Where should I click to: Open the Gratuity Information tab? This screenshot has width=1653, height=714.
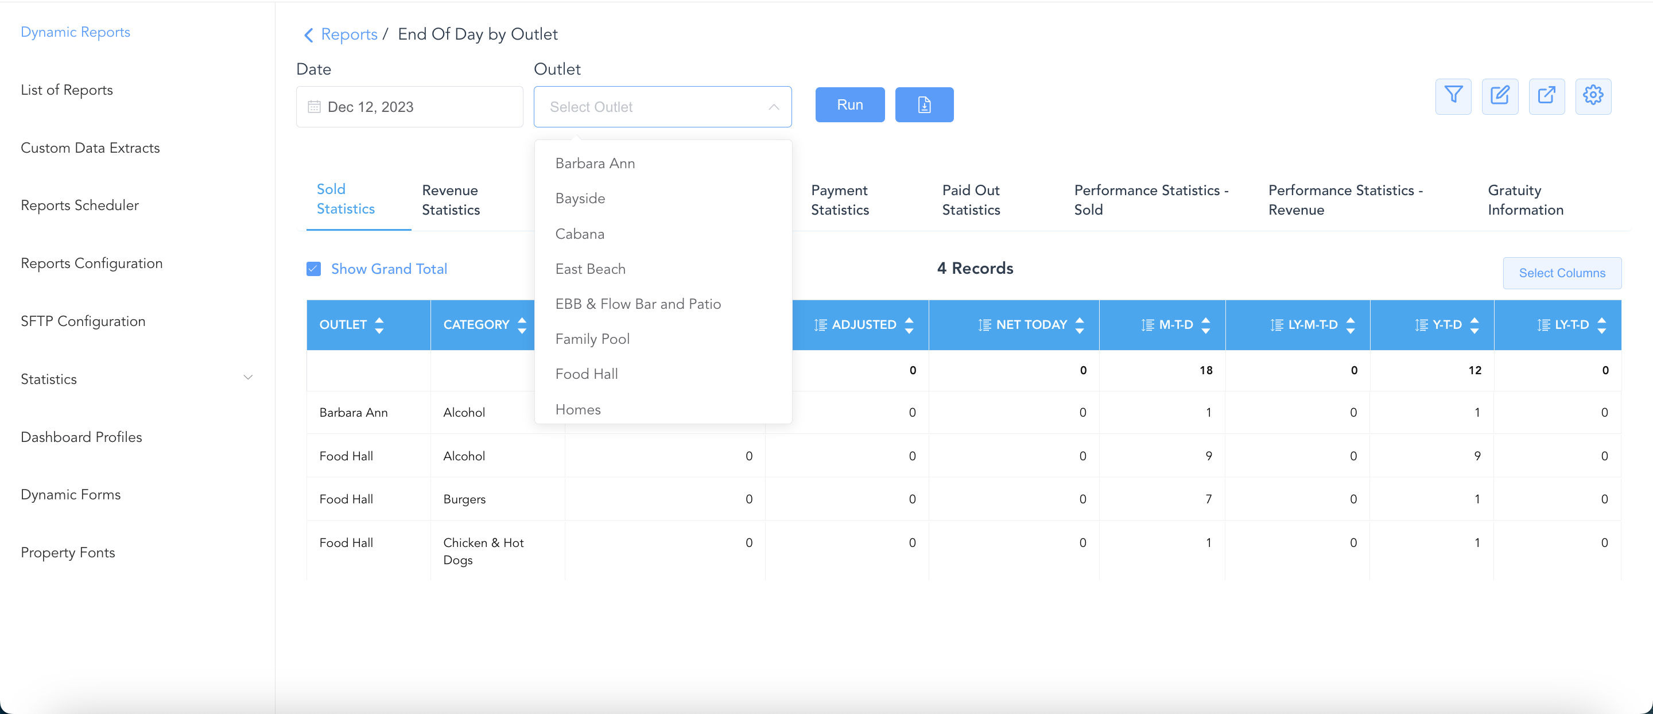point(1524,200)
